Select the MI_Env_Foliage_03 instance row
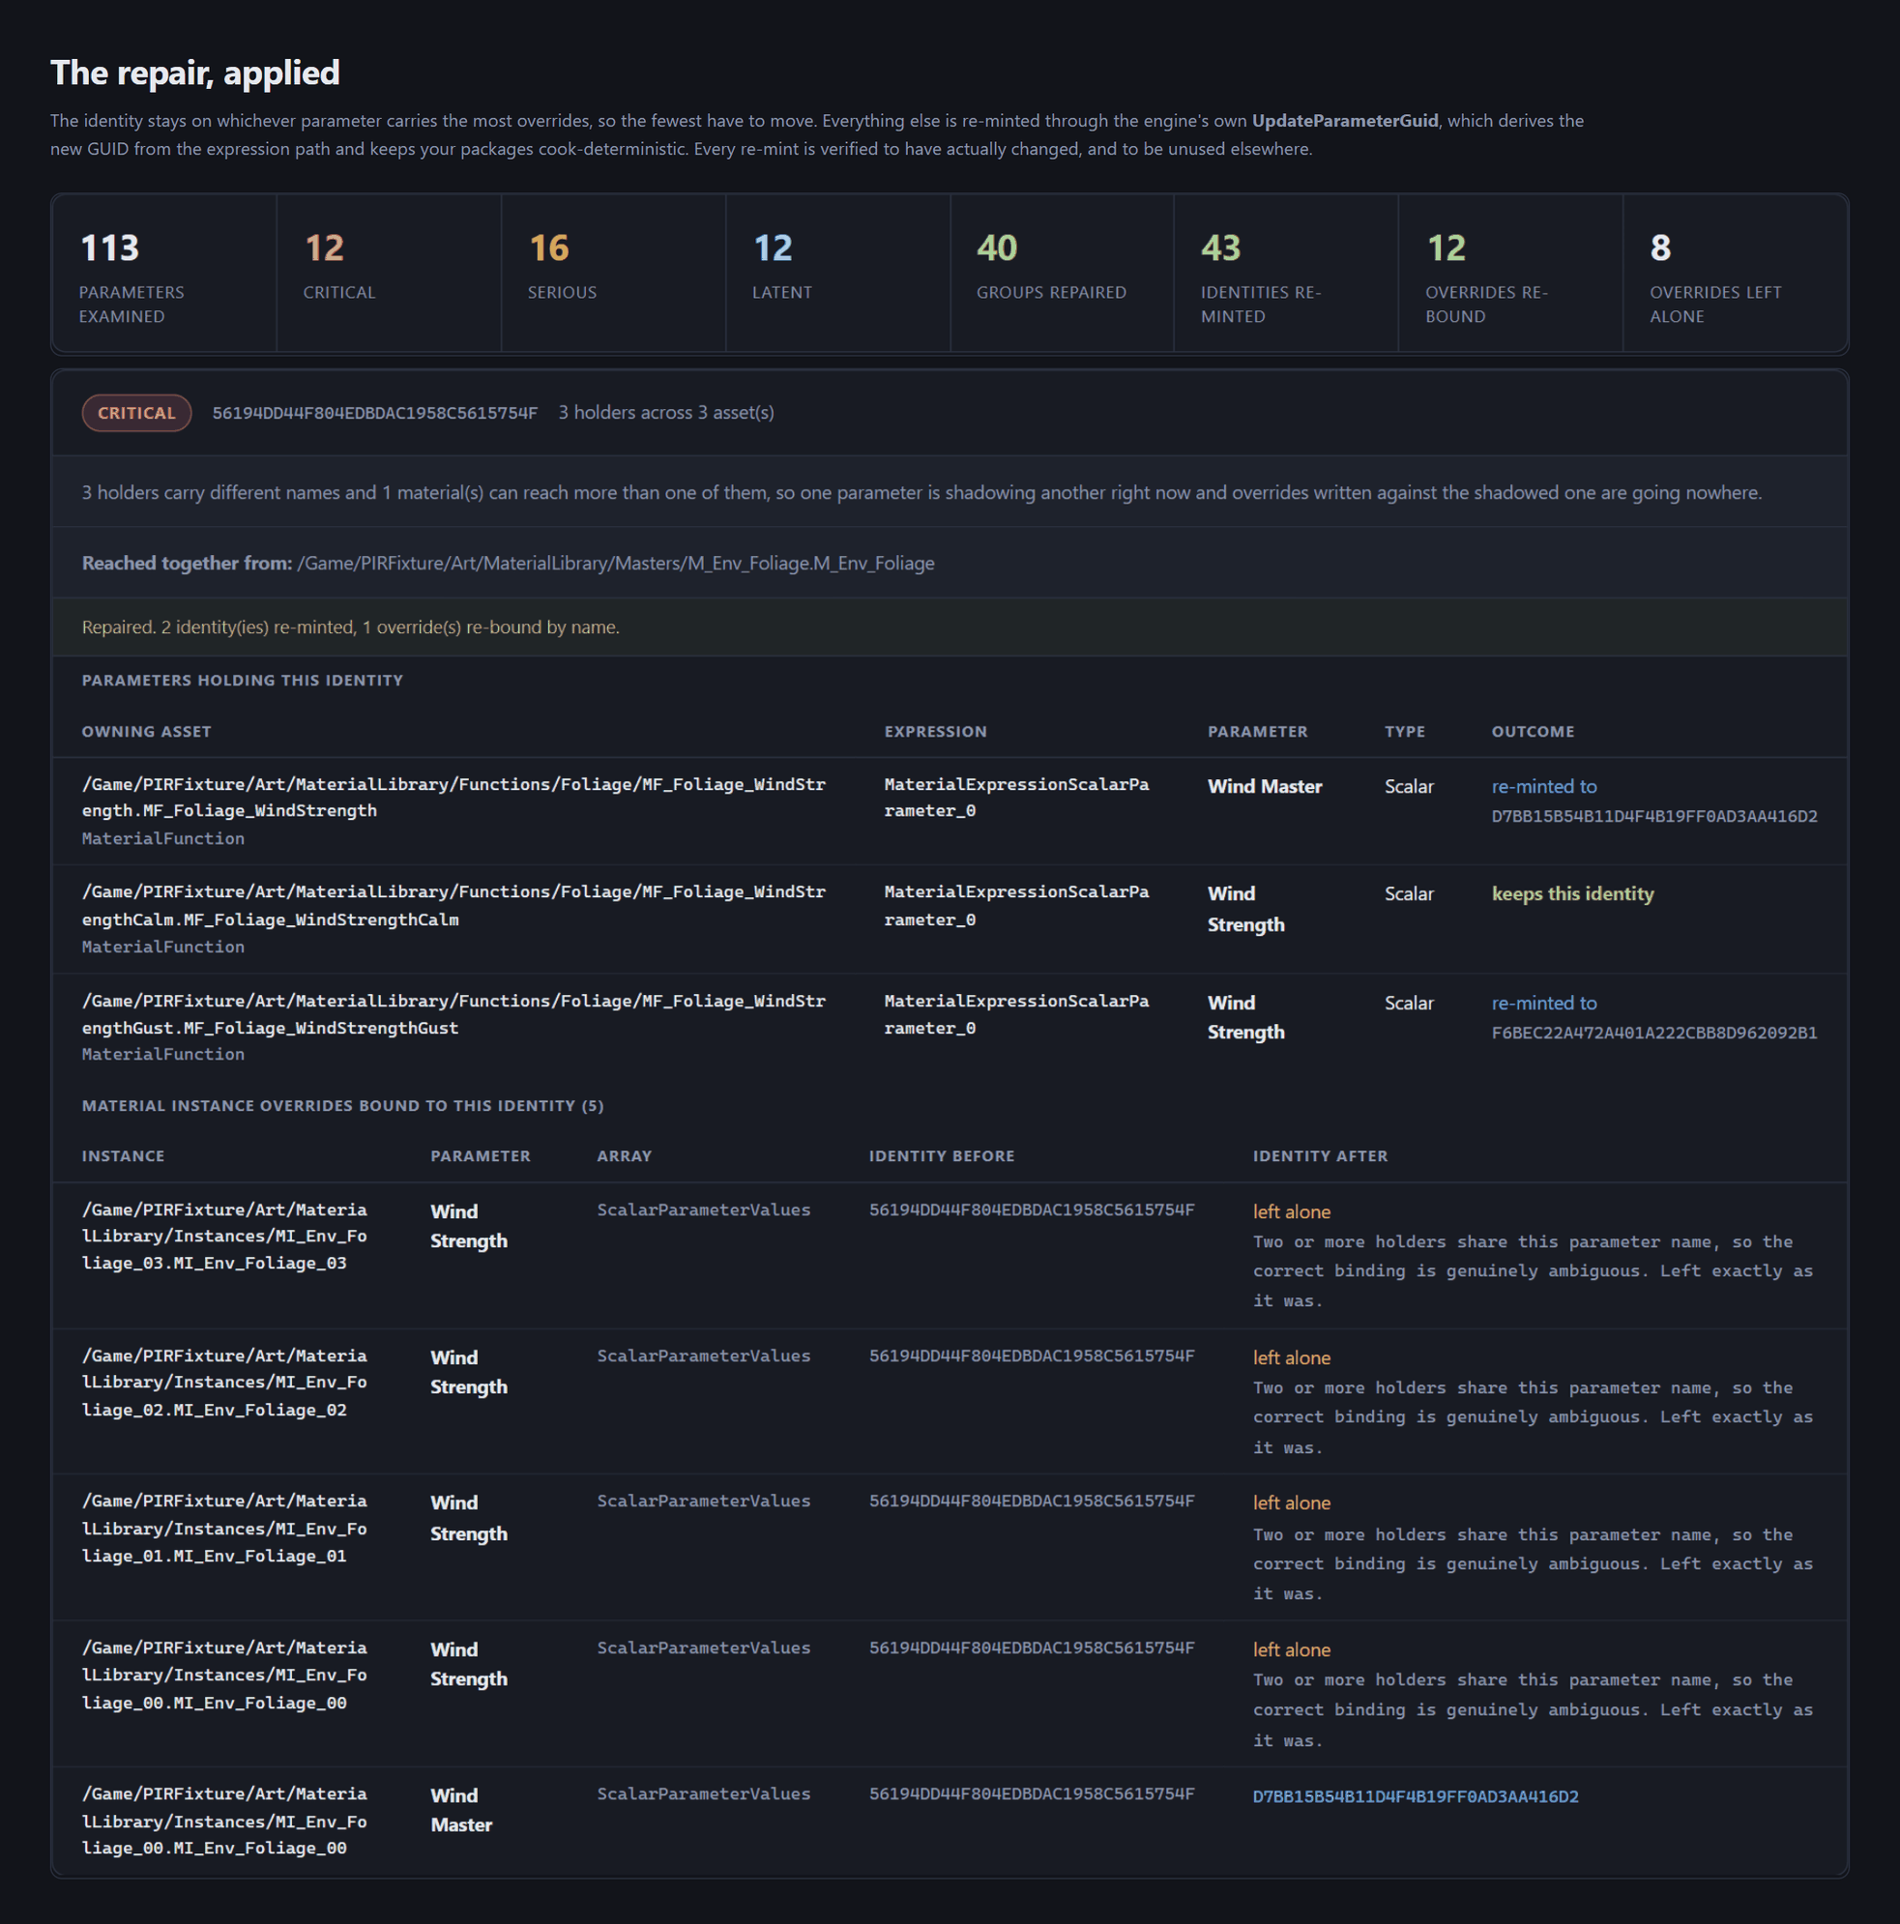Image resolution: width=1900 pixels, height=1924 pixels. pos(950,1255)
